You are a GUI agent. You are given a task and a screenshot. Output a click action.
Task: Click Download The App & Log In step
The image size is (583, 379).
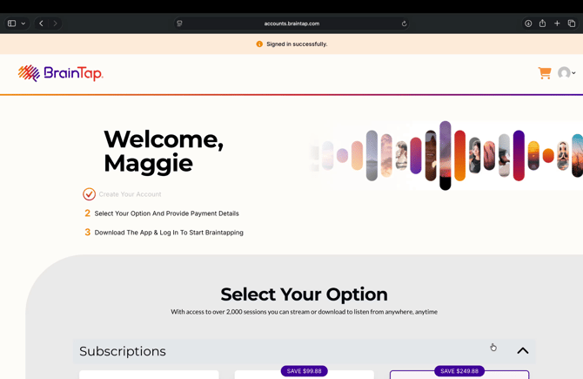pyautogui.click(x=164, y=233)
